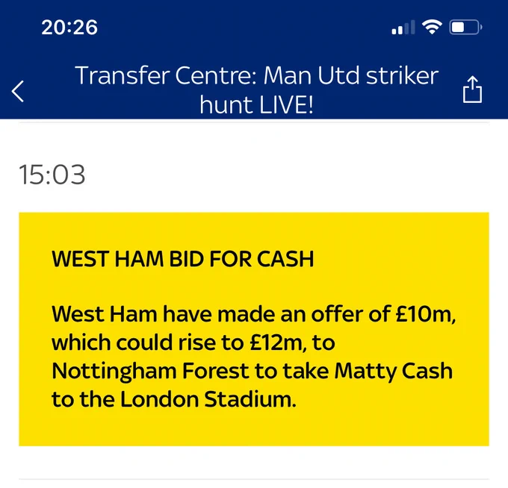Tap the '£10m' offer amount in text

pyautogui.click(x=425, y=314)
